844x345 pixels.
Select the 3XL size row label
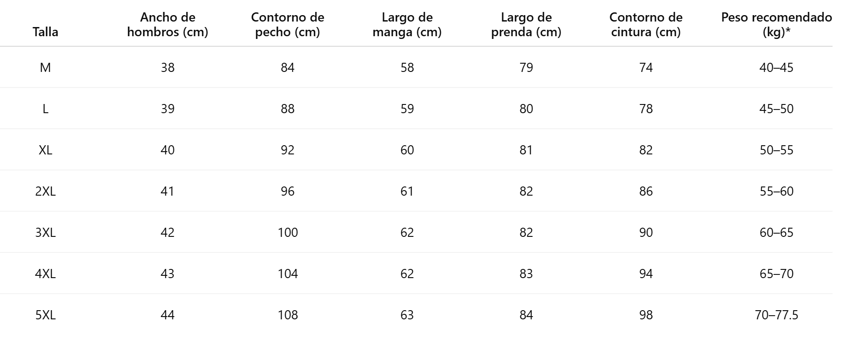[x=45, y=233]
